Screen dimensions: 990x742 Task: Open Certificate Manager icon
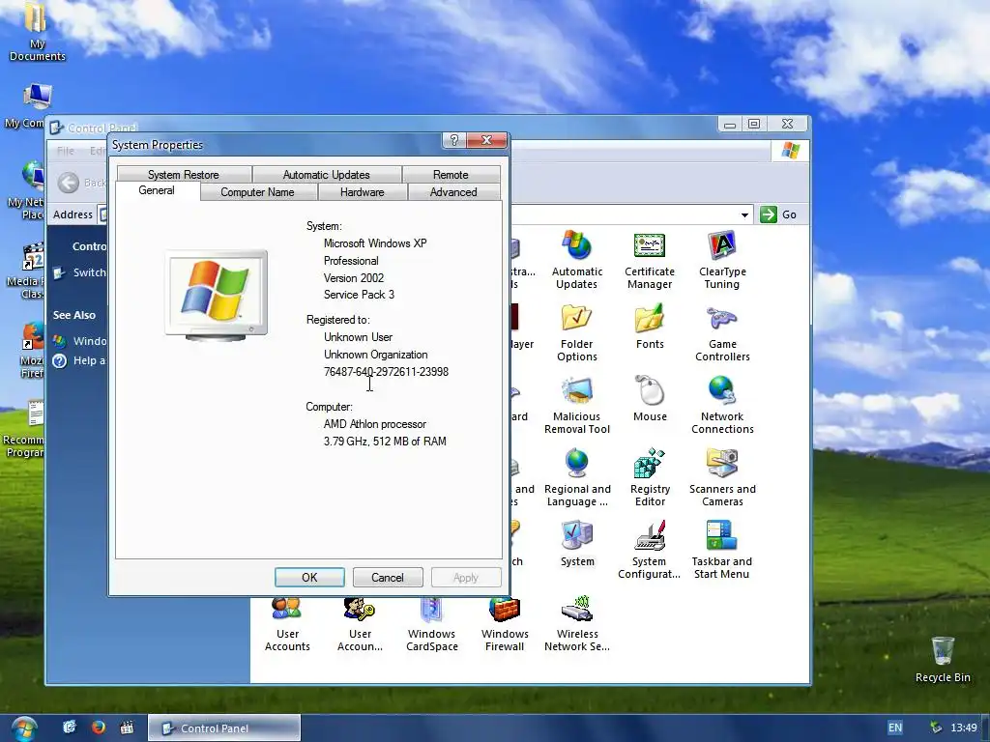point(649,260)
